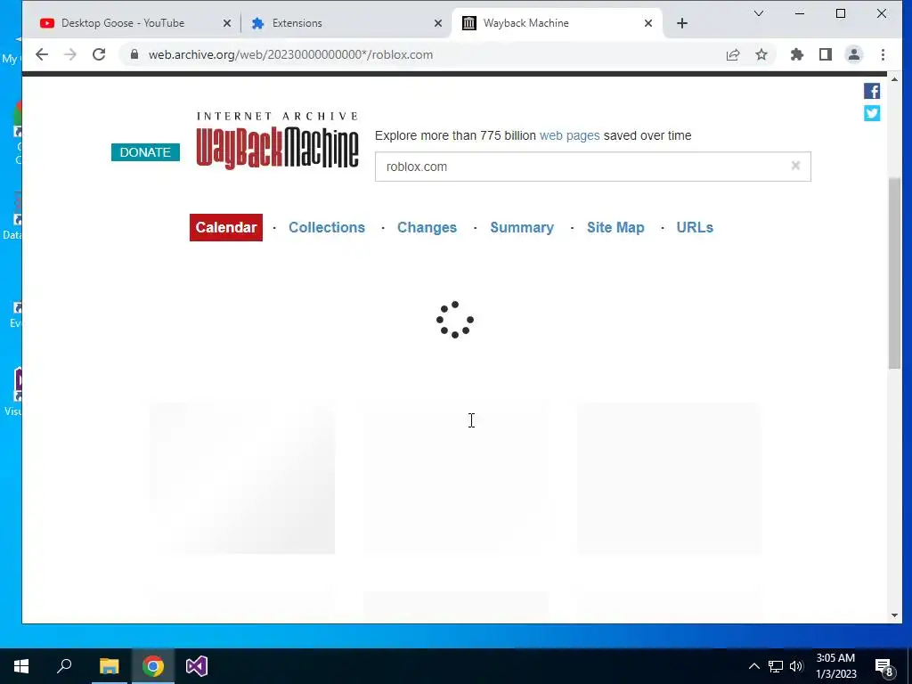Follow the 'web pages' link

click(569, 135)
